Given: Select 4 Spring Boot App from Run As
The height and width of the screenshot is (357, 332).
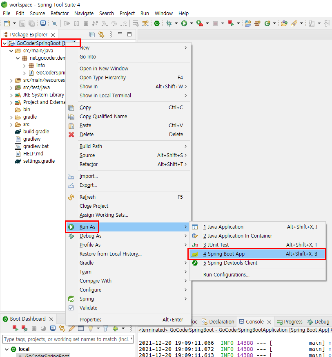Looking at the screenshot, I should [257, 254].
